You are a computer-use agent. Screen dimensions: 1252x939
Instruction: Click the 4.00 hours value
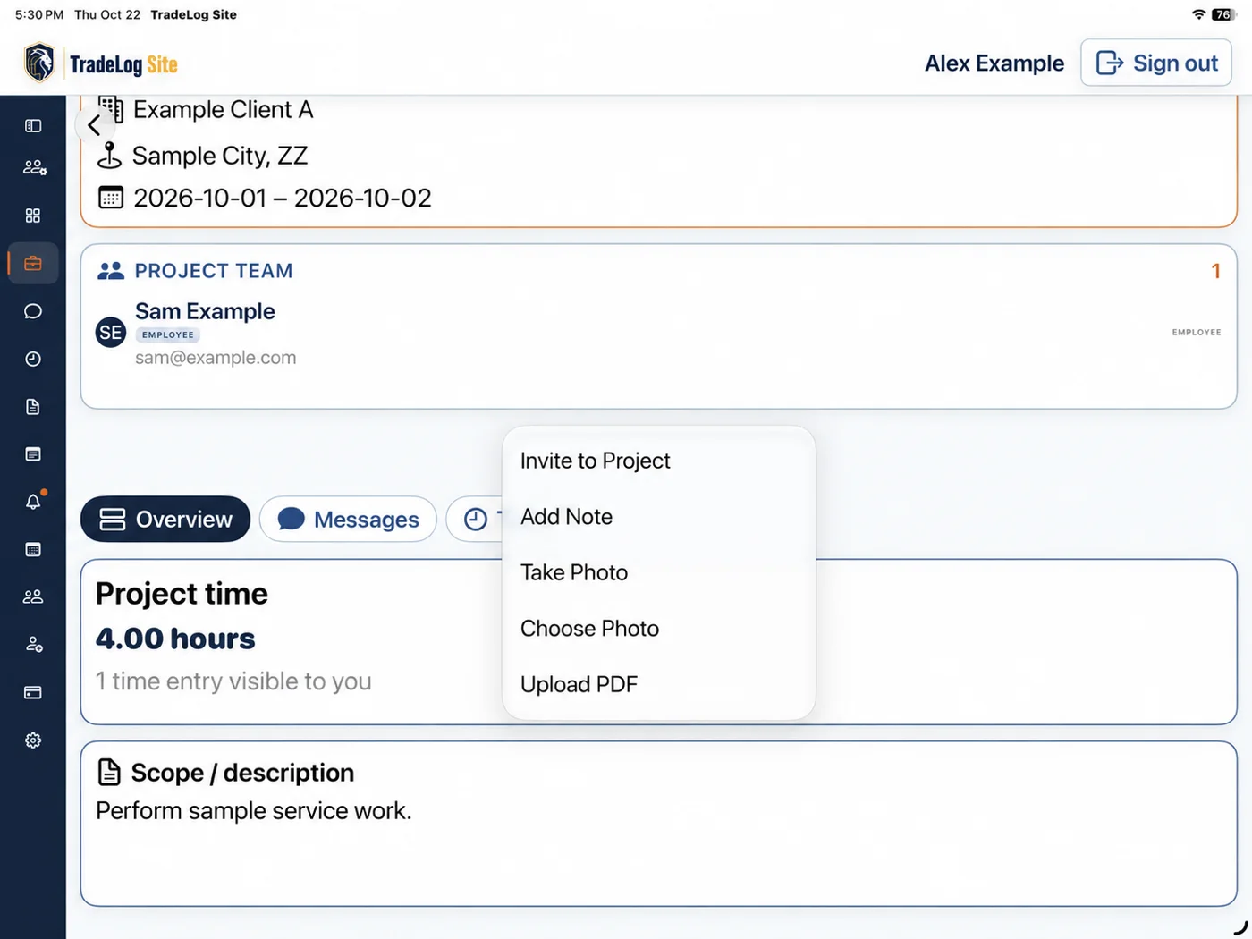tap(175, 639)
